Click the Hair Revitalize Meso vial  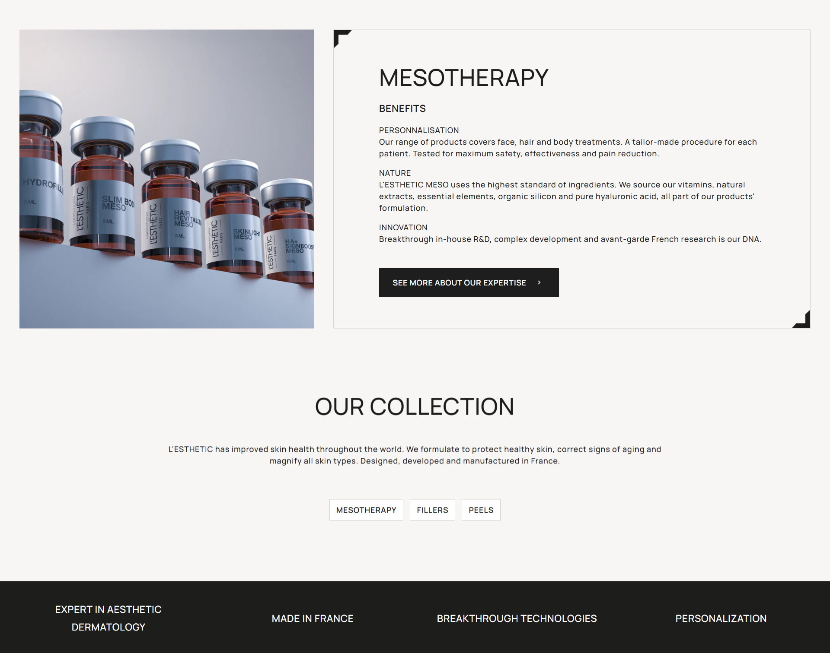171,203
